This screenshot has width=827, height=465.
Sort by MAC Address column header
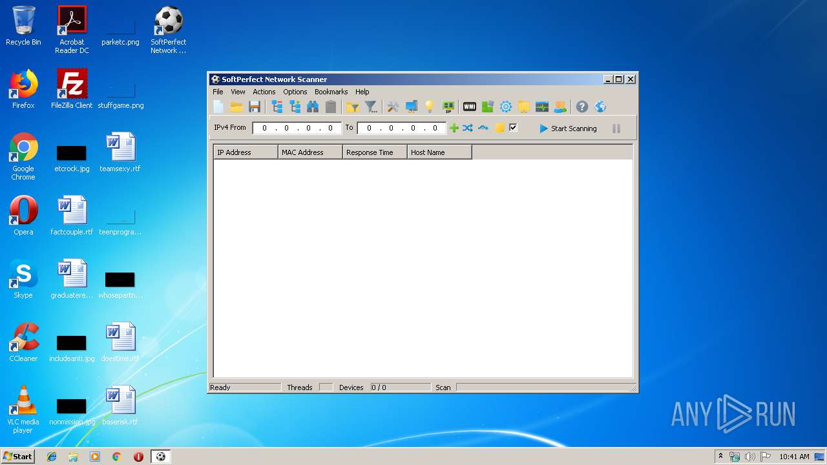pos(311,152)
